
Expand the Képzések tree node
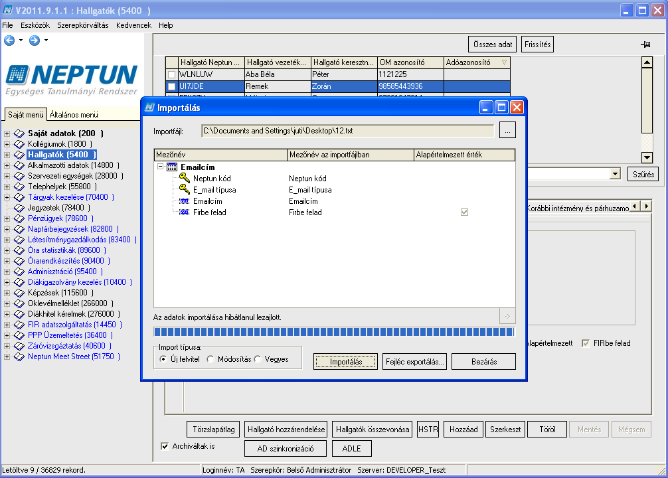(x=7, y=293)
